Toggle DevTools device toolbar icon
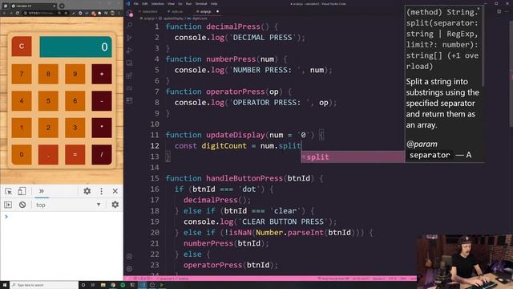The image size is (513, 289). coord(22,191)
